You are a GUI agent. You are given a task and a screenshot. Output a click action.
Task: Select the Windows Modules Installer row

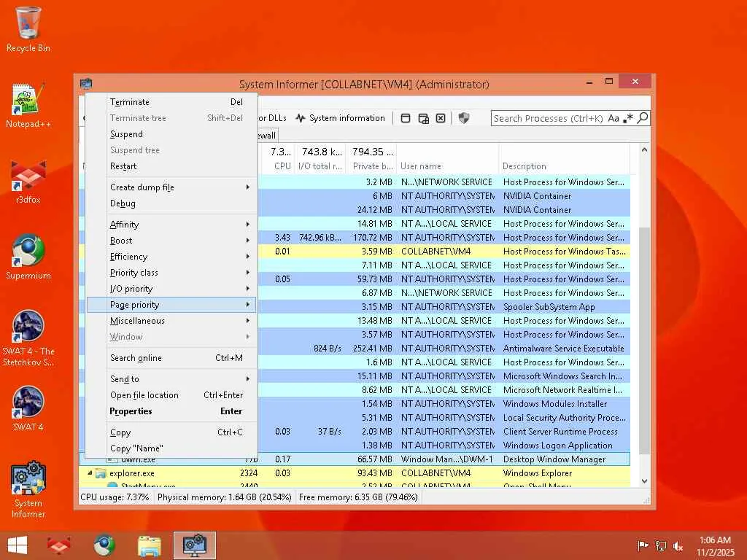click(444, 404)
